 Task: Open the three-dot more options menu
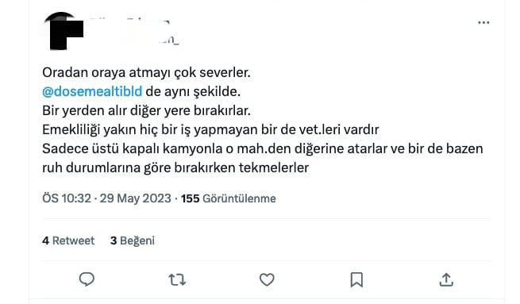point(483,22)
